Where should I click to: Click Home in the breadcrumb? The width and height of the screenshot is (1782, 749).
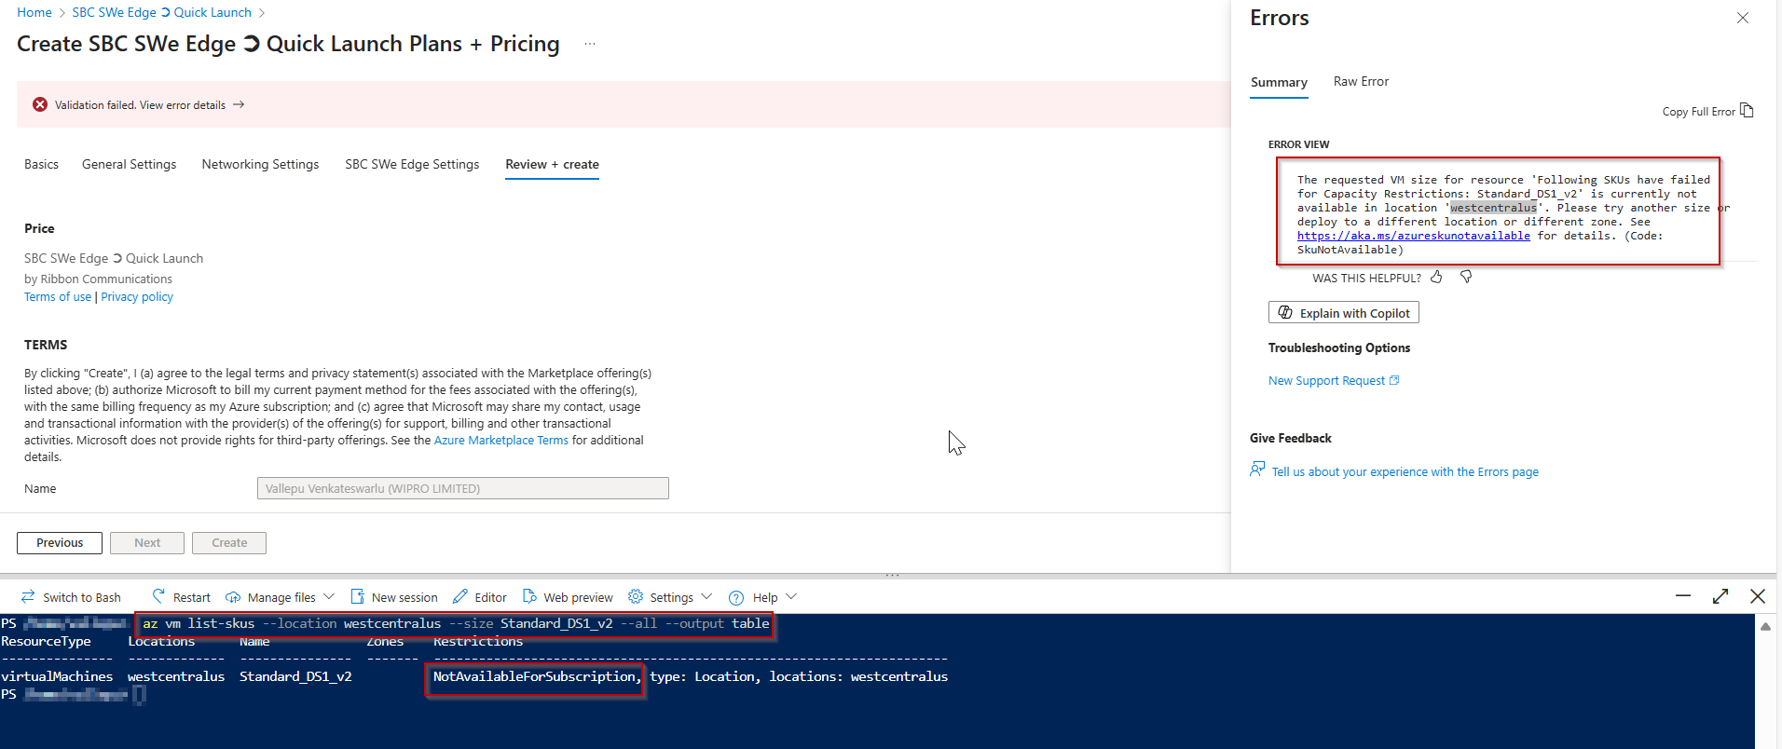[x=34, y=12]
